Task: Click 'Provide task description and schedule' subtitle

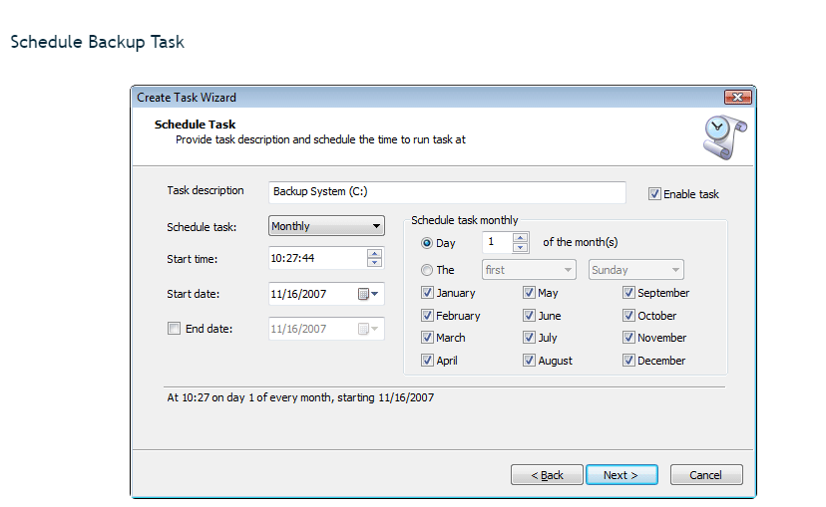Action: pyautogui.click(x=320, y=139)
